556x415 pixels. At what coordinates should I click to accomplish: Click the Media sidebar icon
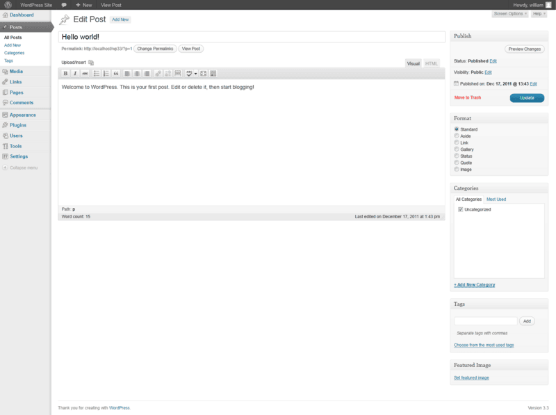5,72
